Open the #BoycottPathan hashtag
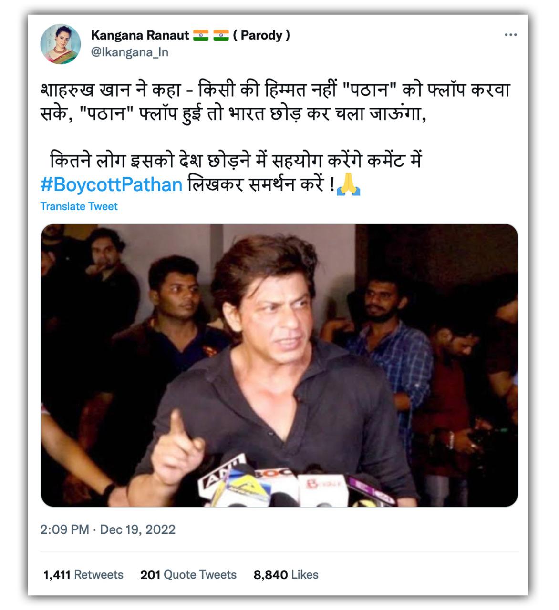This screenshot has height=610, width=559. (x=112, y=184)
